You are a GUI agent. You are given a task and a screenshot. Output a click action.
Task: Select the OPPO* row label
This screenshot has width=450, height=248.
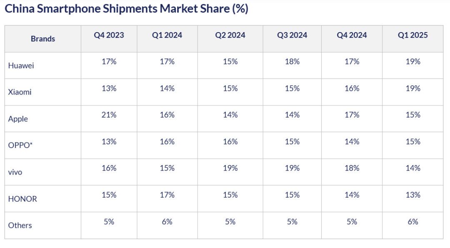(20, 145)
